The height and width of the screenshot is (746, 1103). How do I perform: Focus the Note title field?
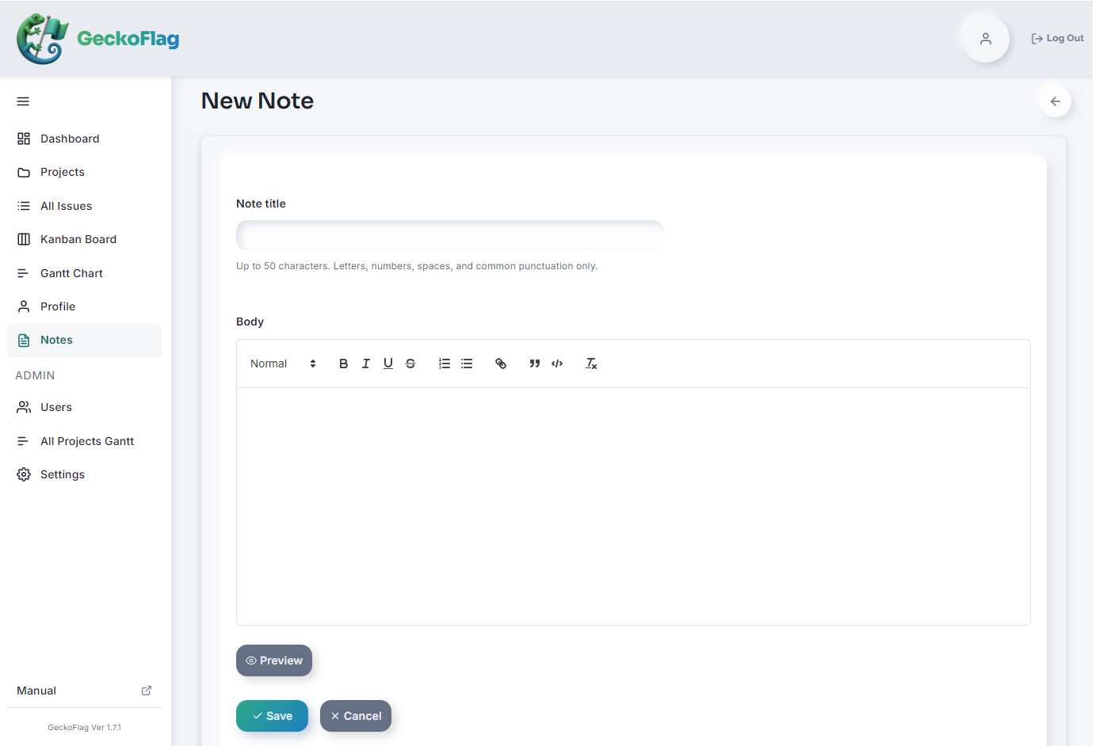tap(450, 235)
